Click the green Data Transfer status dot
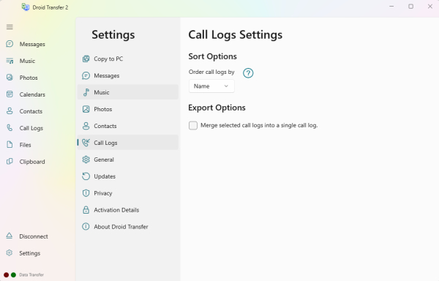Viewport: 439px width, 281px height. click(x=13, y=275)
